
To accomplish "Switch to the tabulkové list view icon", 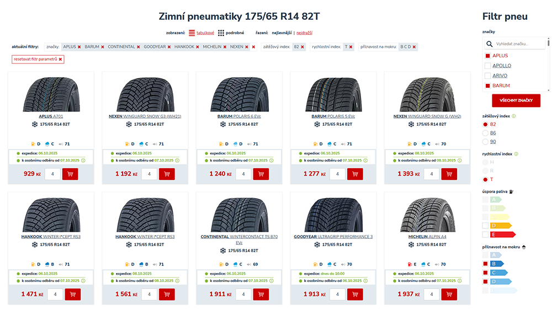I will [x=192, y=33].
